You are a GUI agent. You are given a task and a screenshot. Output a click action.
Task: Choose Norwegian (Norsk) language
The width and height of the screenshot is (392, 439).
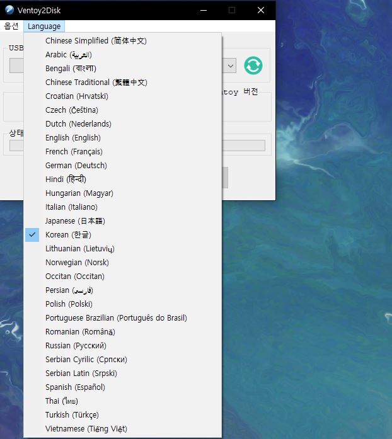(x=123, y=263)
